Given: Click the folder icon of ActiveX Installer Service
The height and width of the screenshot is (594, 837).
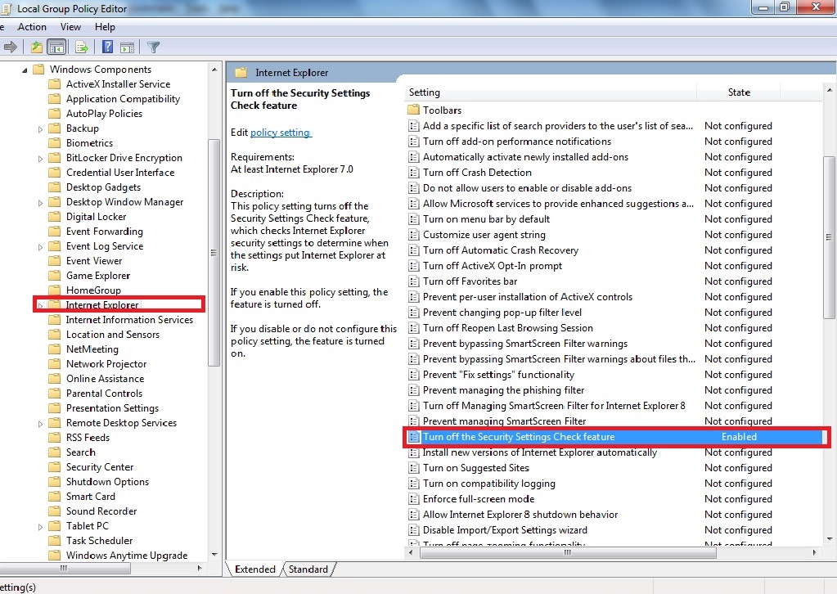Looking at the screenshot, I should 55,83.
